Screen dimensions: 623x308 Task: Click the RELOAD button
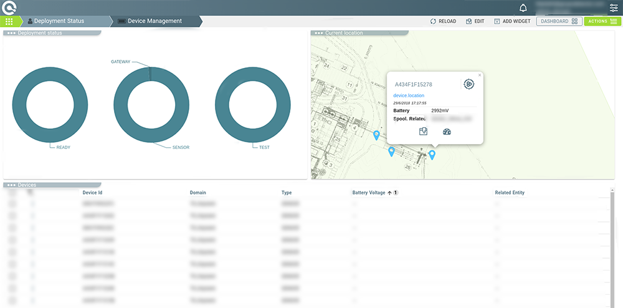[443, 21]
